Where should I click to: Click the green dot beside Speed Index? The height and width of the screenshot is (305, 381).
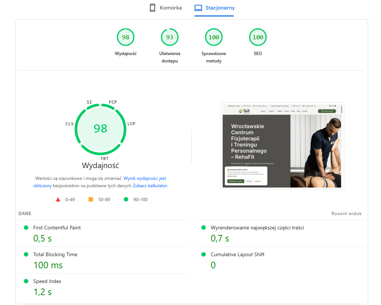[x=26, y=281]
